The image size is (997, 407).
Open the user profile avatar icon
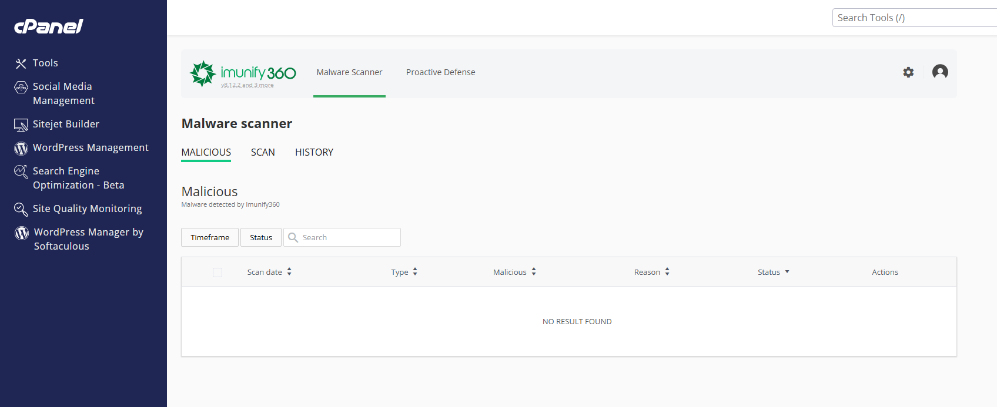point(940,72)
